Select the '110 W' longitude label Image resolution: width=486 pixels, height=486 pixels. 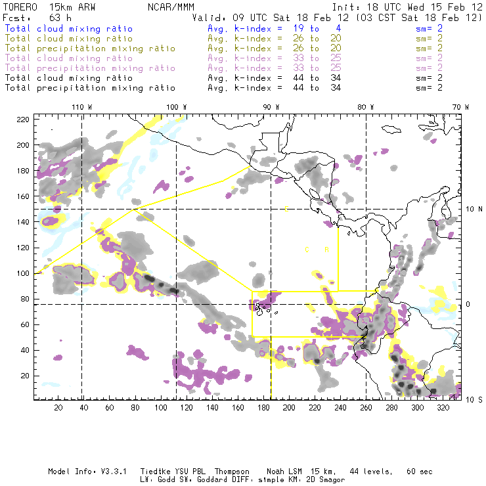82,107
